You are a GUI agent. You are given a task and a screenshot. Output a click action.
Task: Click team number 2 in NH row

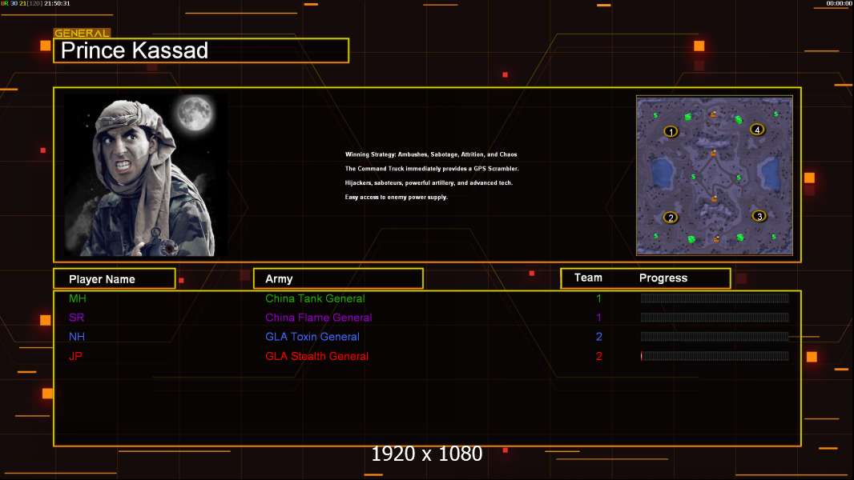coord(598,337)
